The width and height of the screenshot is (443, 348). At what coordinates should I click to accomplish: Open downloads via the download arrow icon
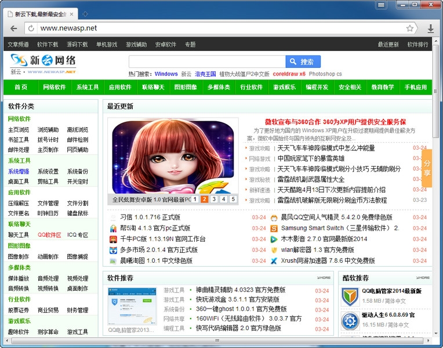point(431,28)
